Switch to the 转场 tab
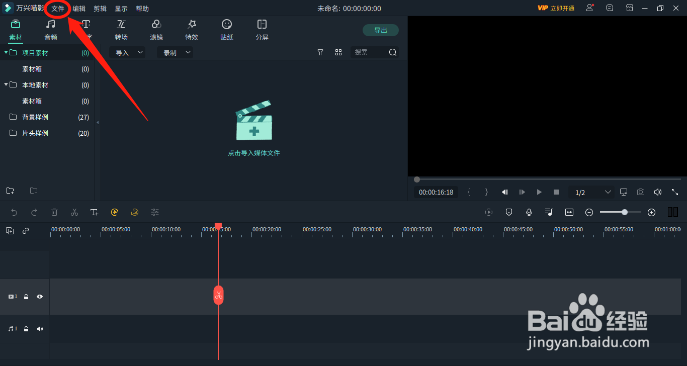The image size is (687, 366). click(121, 30)
